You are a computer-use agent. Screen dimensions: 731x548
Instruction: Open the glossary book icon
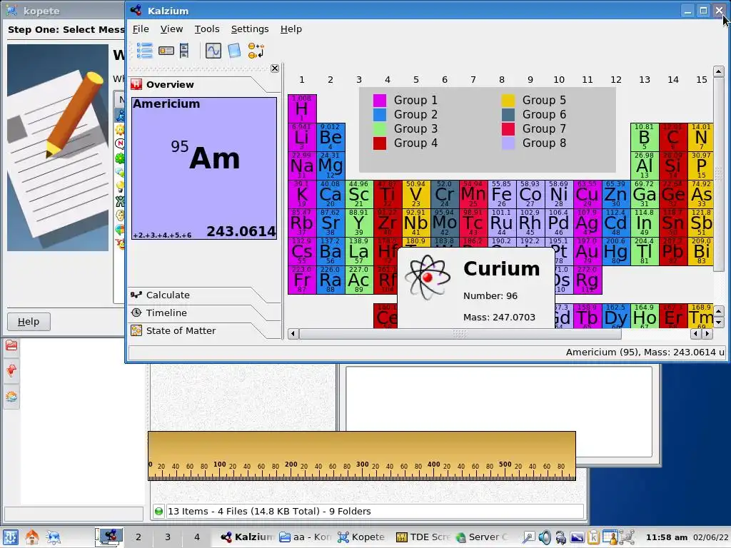coord(234,51)
